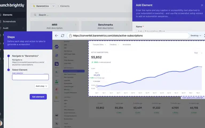Click the 55,275 tooltip value
The height and width of the screenshot is (128, 205).
[97, 75]
